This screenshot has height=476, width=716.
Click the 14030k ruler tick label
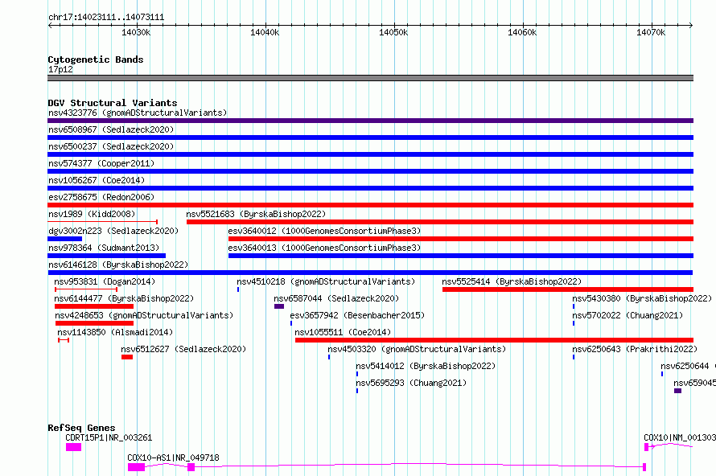pos(136,32)
